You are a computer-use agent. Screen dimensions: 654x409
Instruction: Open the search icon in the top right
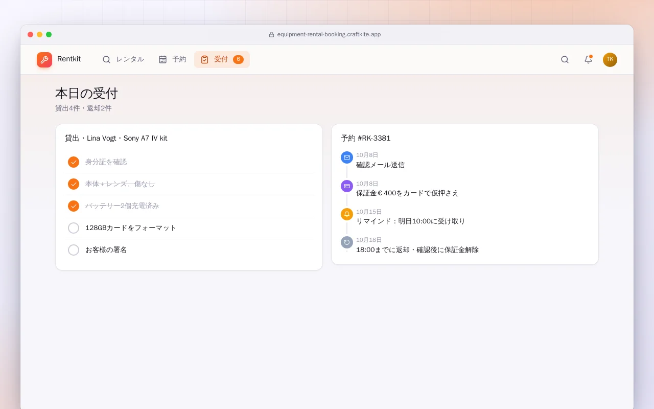(x=565, y=59)
